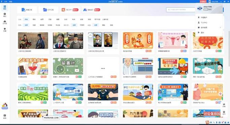Click the upper floating icon at right edge
This screenshot has width=230, height=125.
pyautogui.click(x=224, y=106)
